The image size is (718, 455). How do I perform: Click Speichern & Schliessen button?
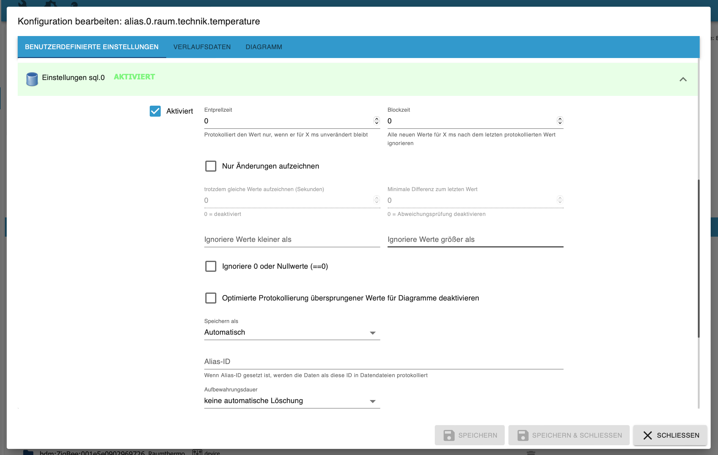click(x=569, y=435)
